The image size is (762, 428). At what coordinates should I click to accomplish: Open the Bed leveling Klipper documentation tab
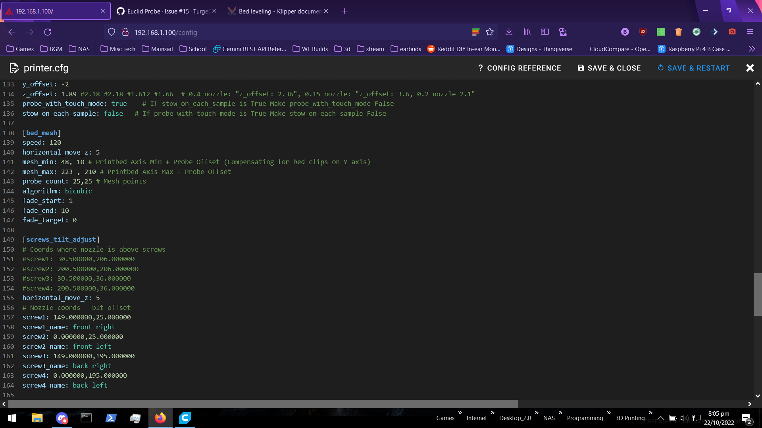click(x=278, y=11)
